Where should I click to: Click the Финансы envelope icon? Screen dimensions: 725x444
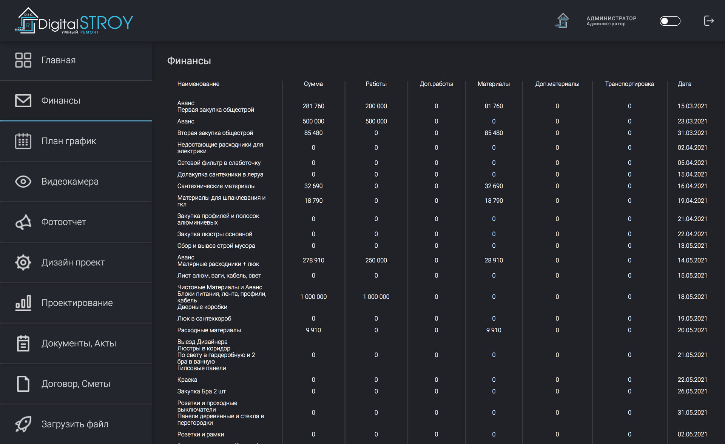[23, 100]
